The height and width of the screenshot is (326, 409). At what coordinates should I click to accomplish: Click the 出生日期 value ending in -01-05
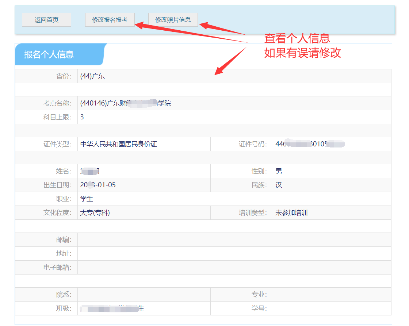[x=98, y=185]
